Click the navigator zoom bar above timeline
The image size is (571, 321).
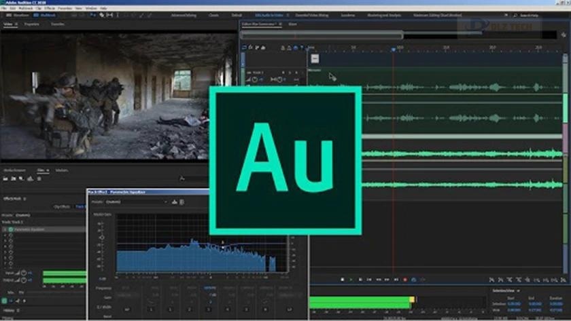[322, 35]
